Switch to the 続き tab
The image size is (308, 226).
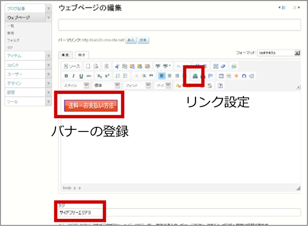82,54
